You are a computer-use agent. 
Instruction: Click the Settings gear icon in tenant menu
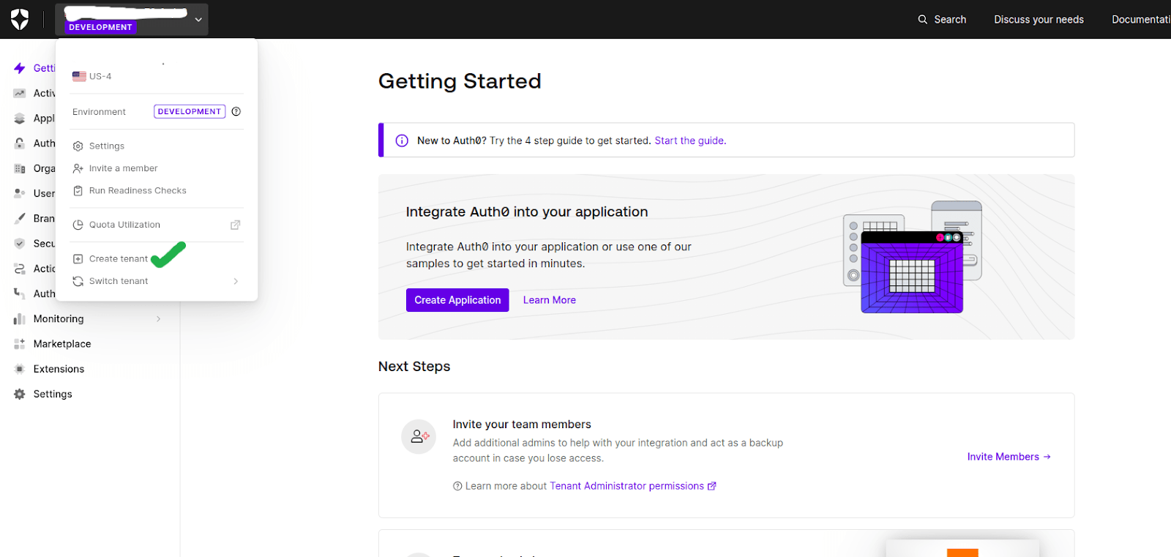tap(78, 146)
